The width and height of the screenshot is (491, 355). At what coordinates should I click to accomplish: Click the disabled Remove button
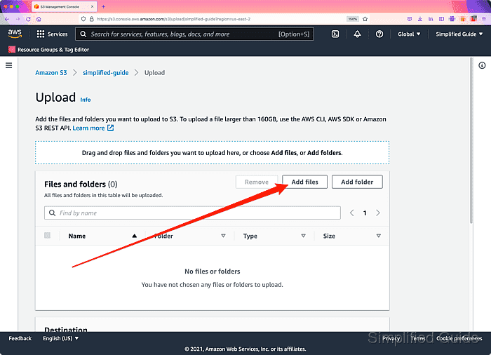257,182
